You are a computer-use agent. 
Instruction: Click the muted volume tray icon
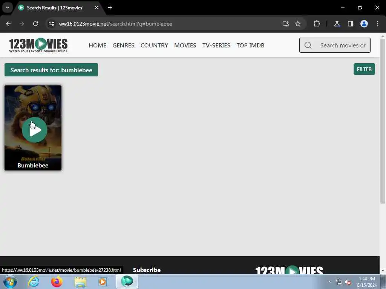pyautogui.click(x=348, y=282)
